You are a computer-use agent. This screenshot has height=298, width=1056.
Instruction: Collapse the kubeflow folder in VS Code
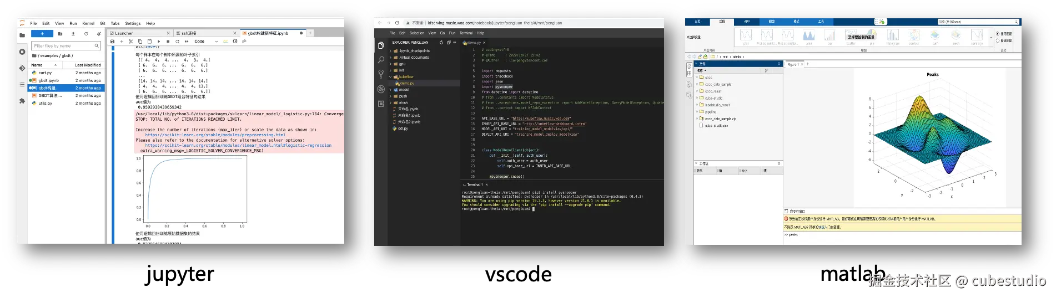(390, 77)
